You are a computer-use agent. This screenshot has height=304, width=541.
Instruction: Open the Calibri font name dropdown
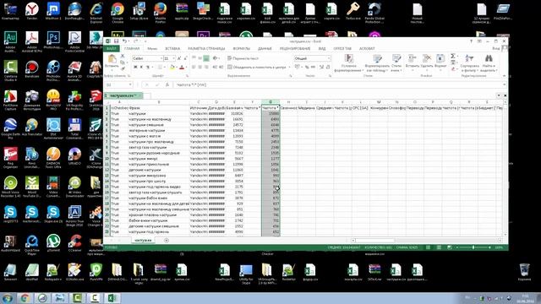coord(161,58)
